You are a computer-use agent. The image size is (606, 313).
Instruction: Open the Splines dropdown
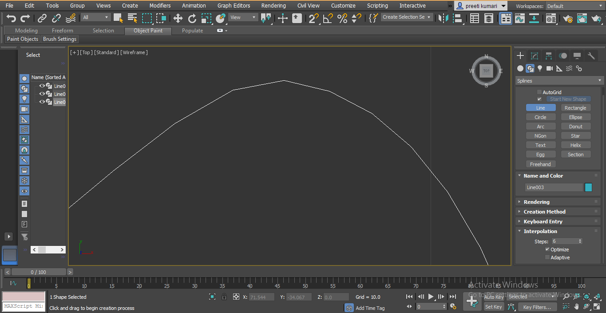(558, 81)
